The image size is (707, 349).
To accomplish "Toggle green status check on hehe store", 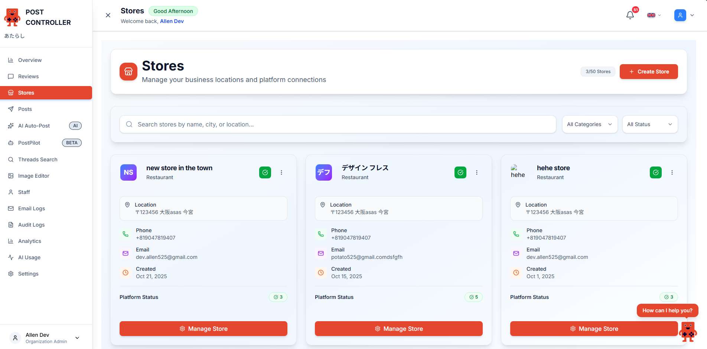I will tap(656, 172).
